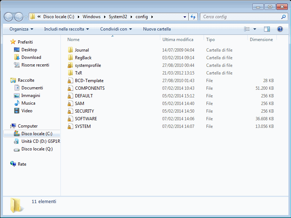Click the magnifier search icon
Image resolution: width=291 pixels, height=218 pixels.
click(283, 17)
